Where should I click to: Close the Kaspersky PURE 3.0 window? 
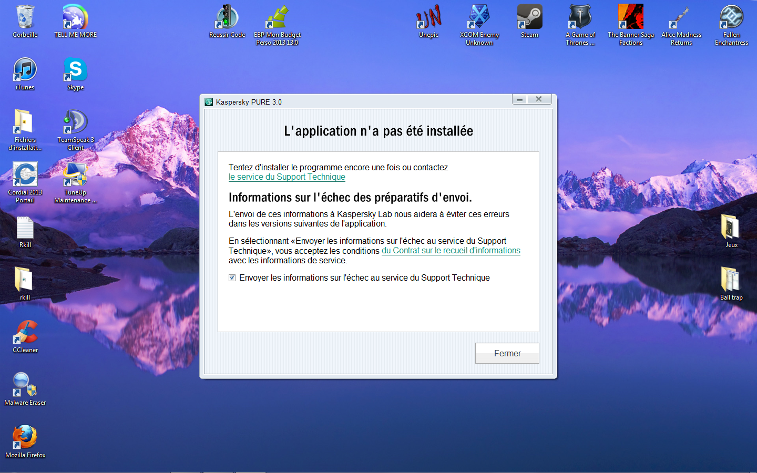[539, 99]
